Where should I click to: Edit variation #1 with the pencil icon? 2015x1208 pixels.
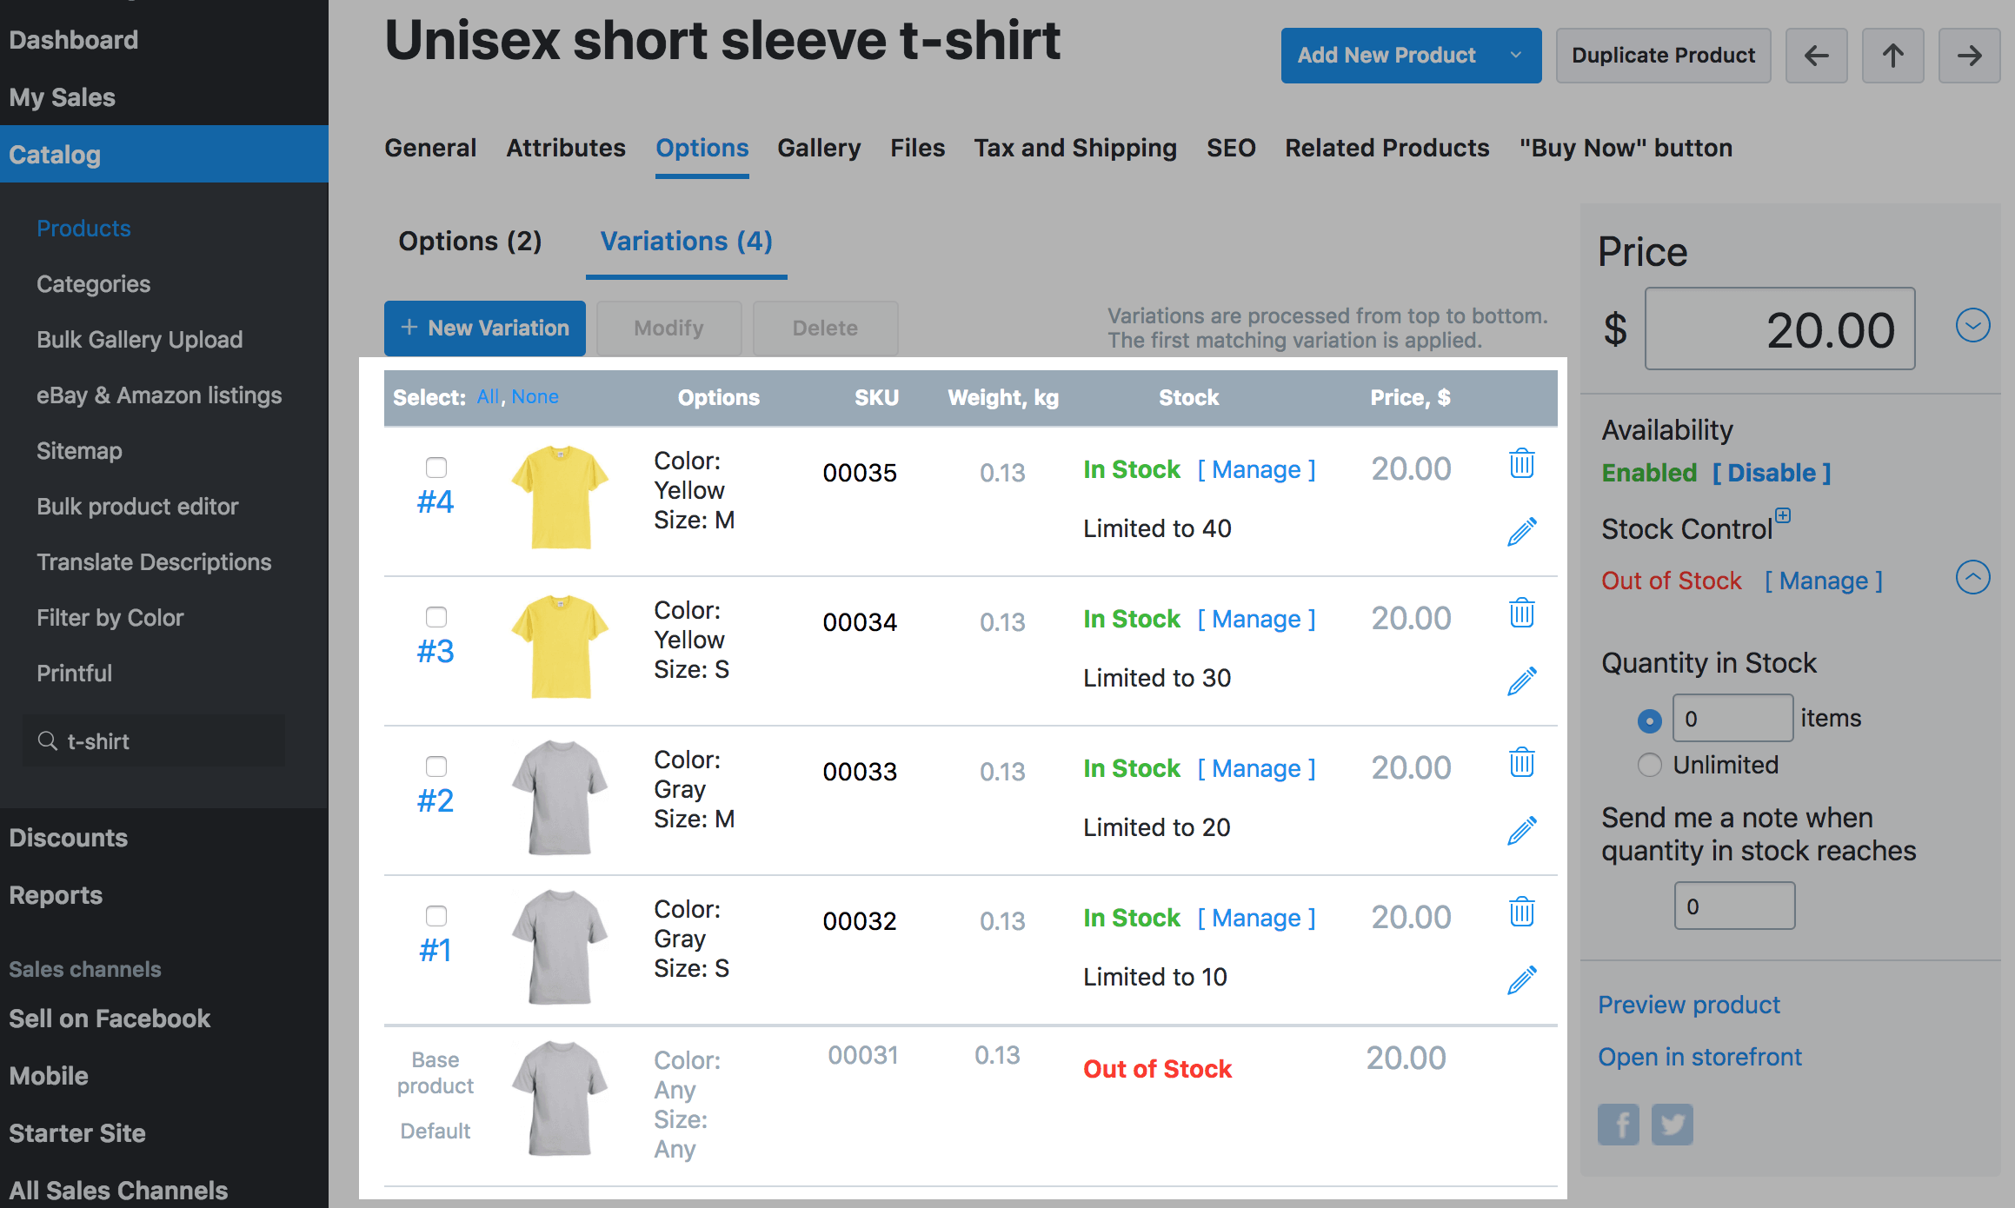[1521, 980]
